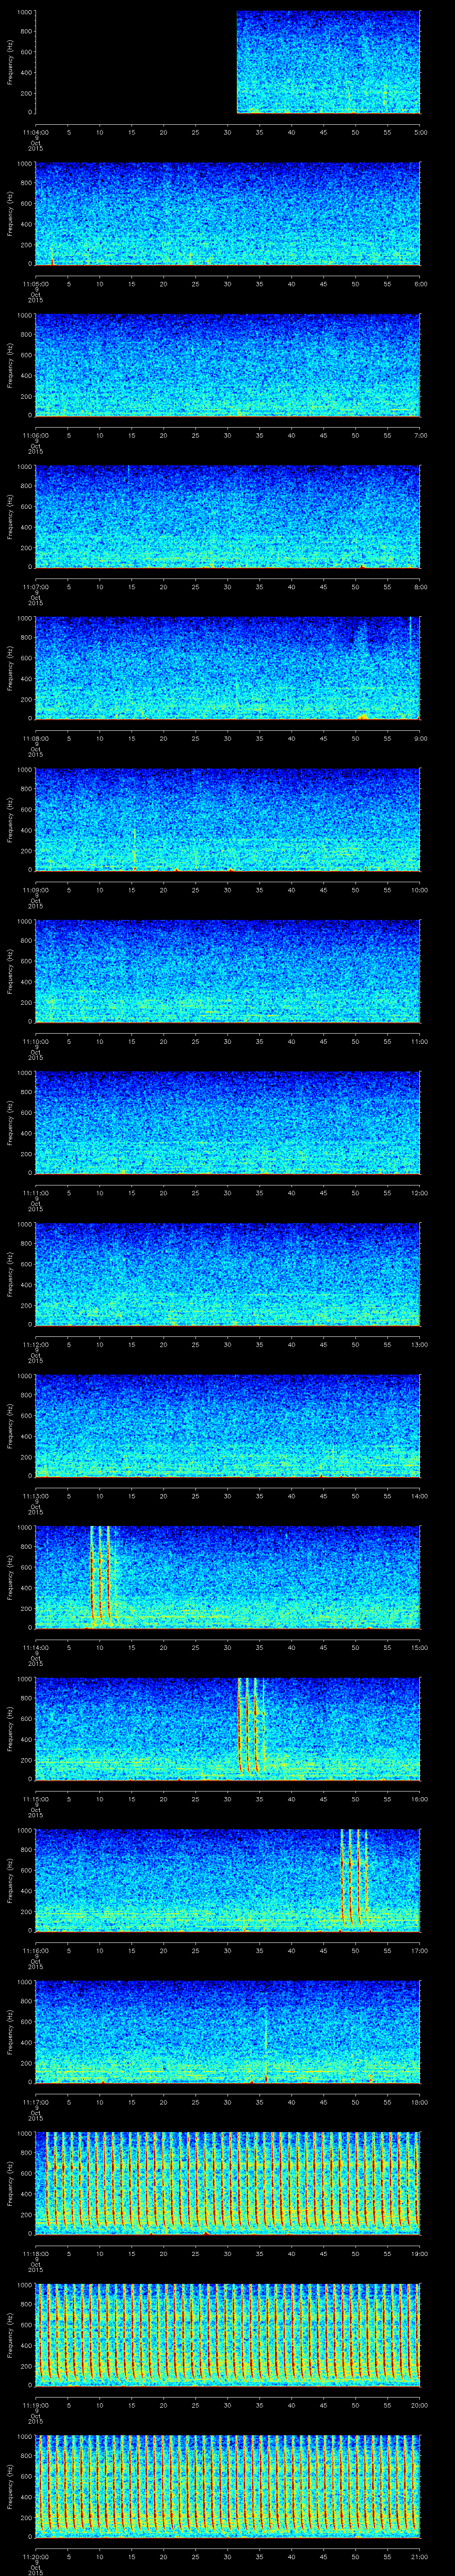The height and width of the screenshot is (2576, 455).
Task: Click the "21:00" end time label
Action: point(419,2556)
